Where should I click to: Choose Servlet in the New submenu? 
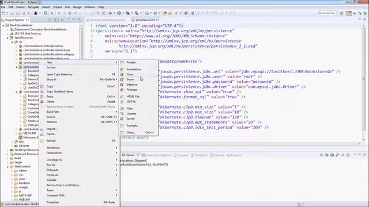138,119
